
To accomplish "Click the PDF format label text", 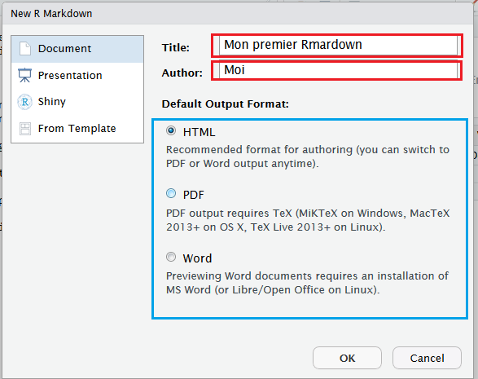I will pos(193,195).
